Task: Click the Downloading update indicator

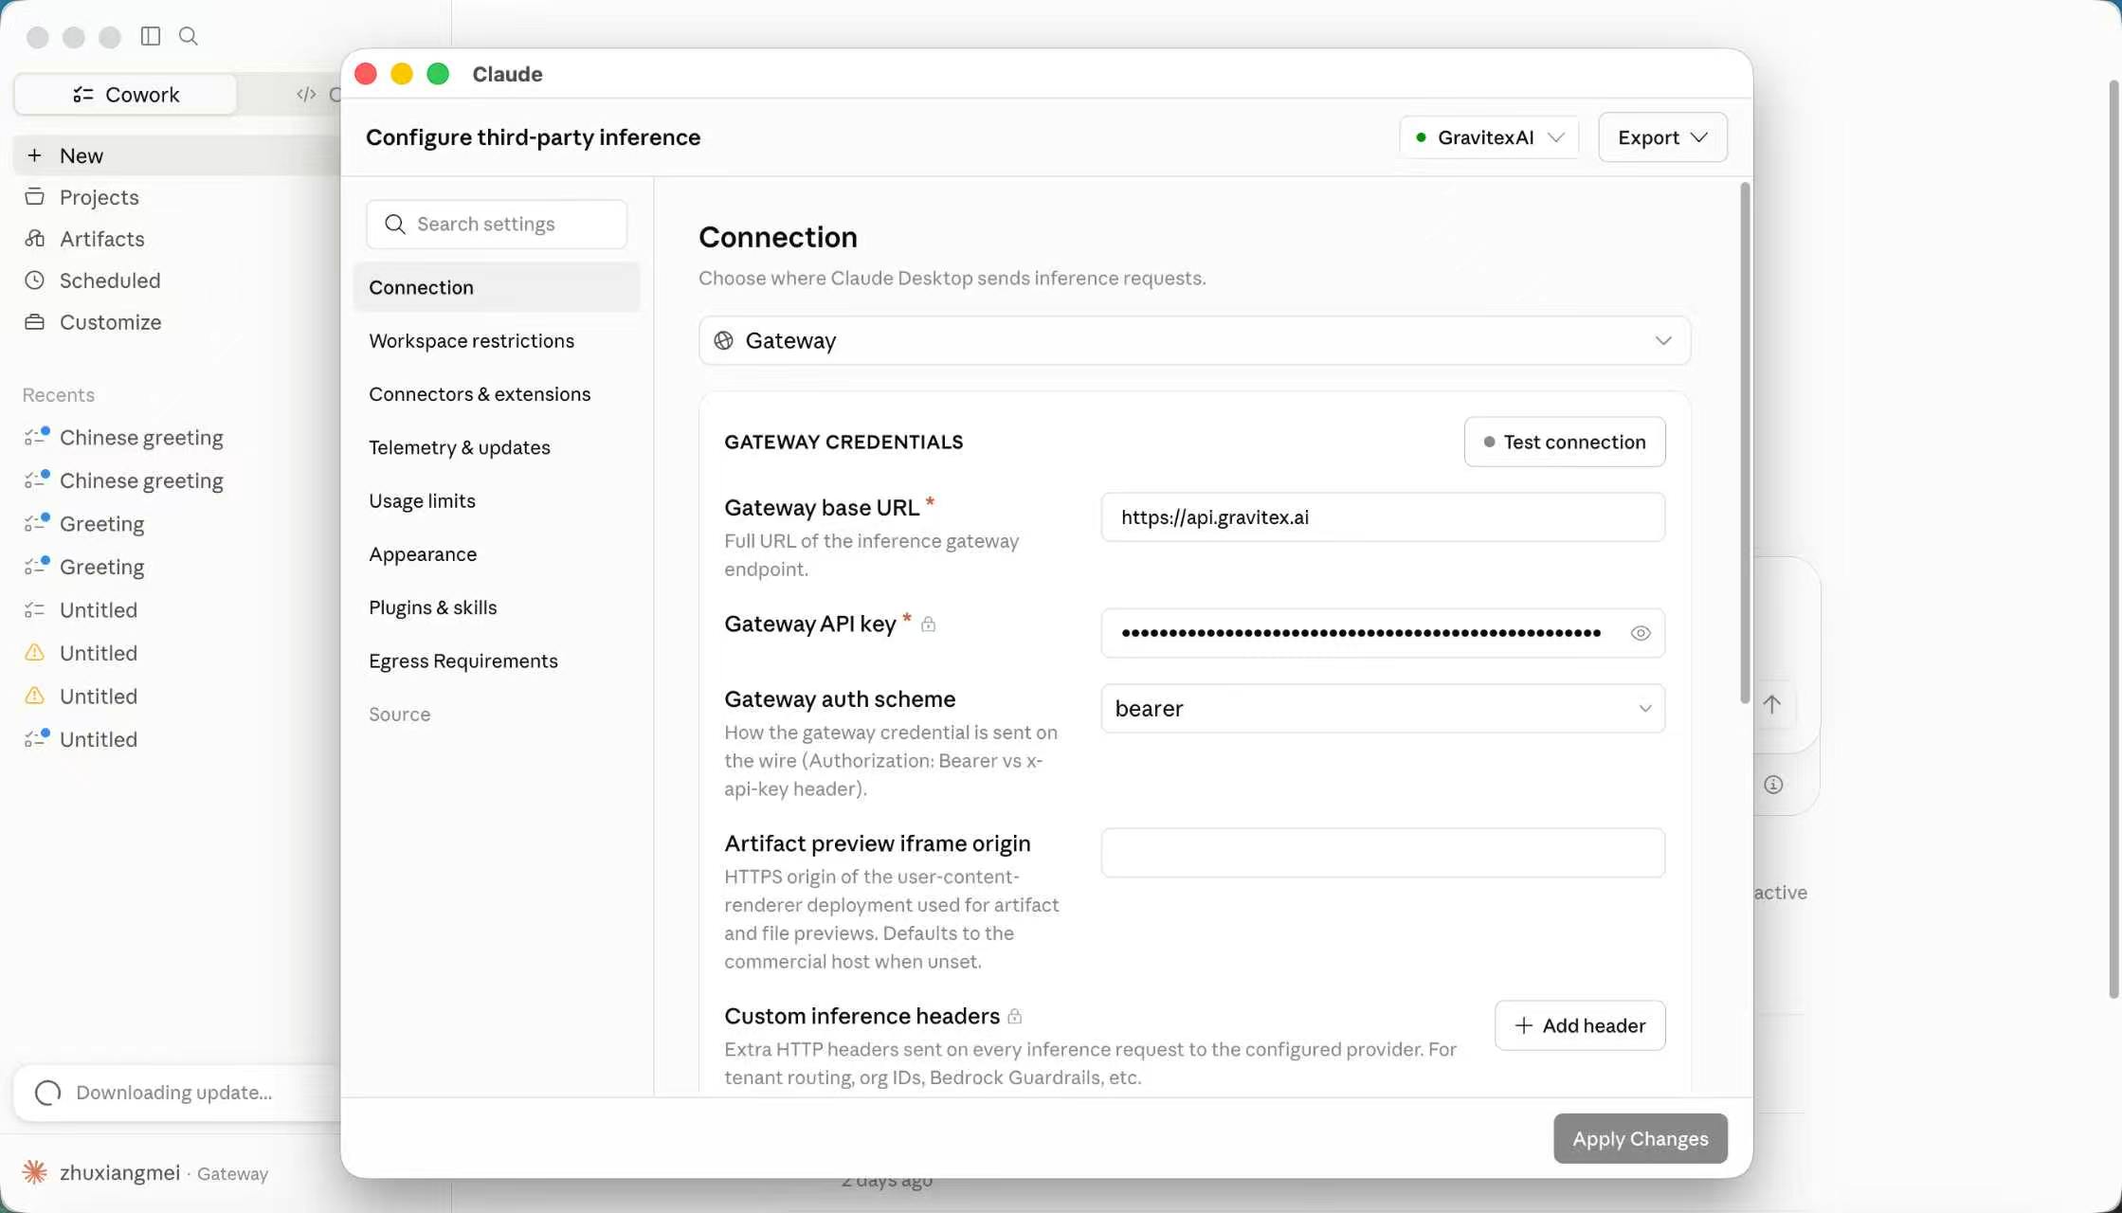Action: pyautogui.click(x=178, y=1093)
